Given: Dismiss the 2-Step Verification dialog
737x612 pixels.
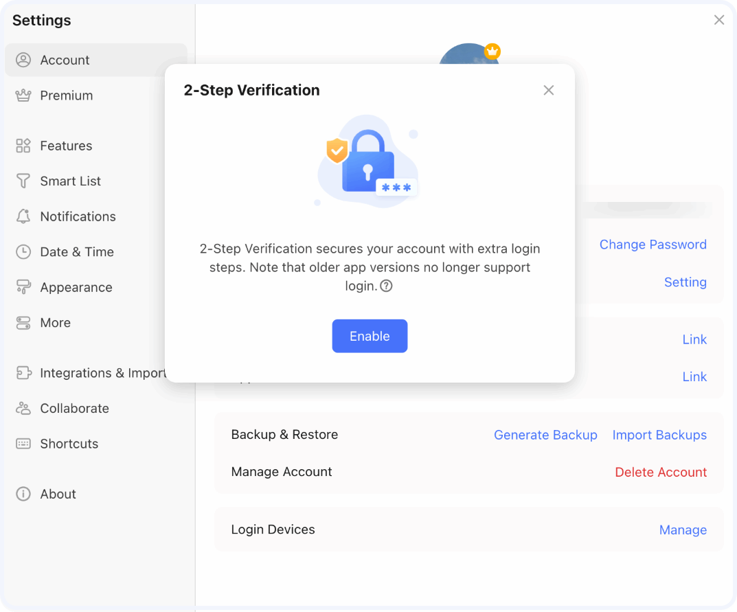Looking at the screenshot, I should point(548,90).
